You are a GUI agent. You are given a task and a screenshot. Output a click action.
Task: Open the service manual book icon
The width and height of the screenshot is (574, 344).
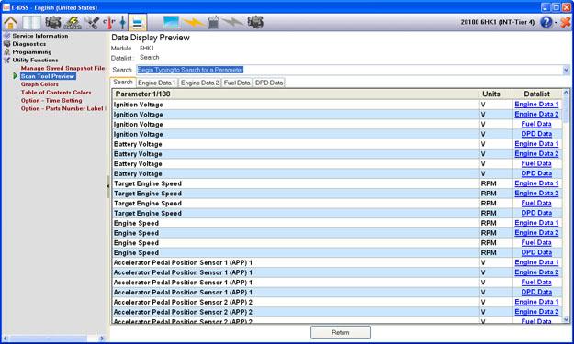pyautogui.click(x=31, y=23)
